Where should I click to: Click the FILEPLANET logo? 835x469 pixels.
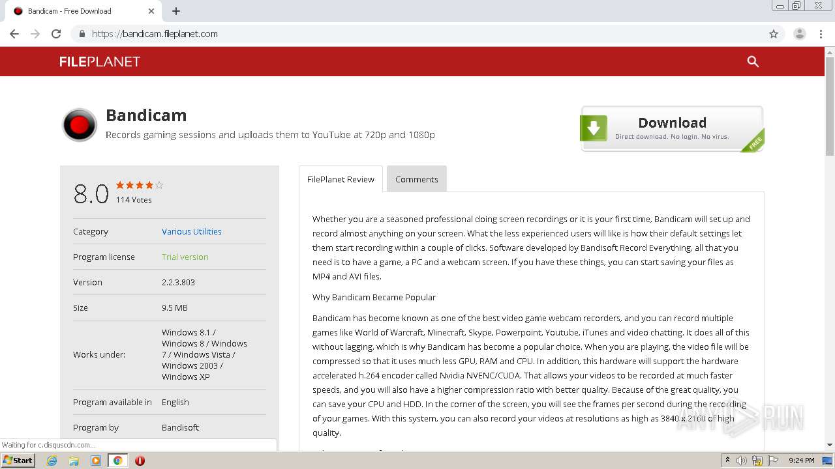click(100, 62)
